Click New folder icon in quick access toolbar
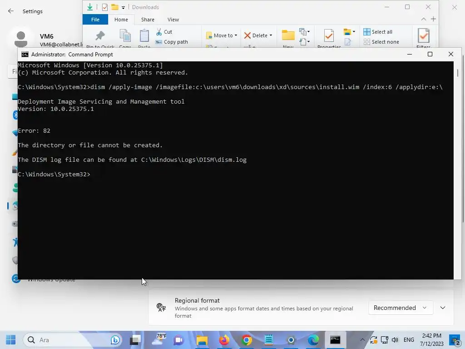Viewport: 465px width, 349px height. coord(115,7)
